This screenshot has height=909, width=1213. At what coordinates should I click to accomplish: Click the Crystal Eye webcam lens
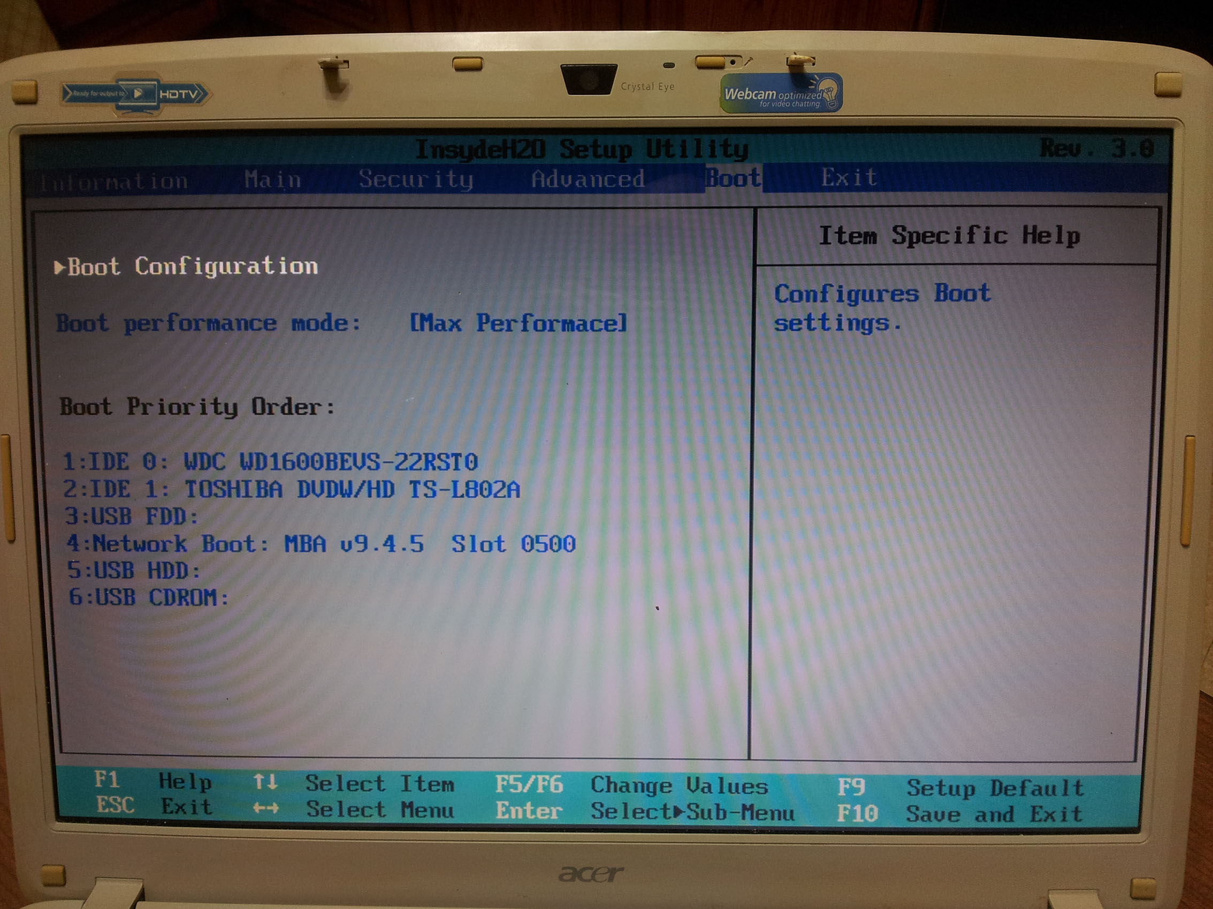[589, 80]
